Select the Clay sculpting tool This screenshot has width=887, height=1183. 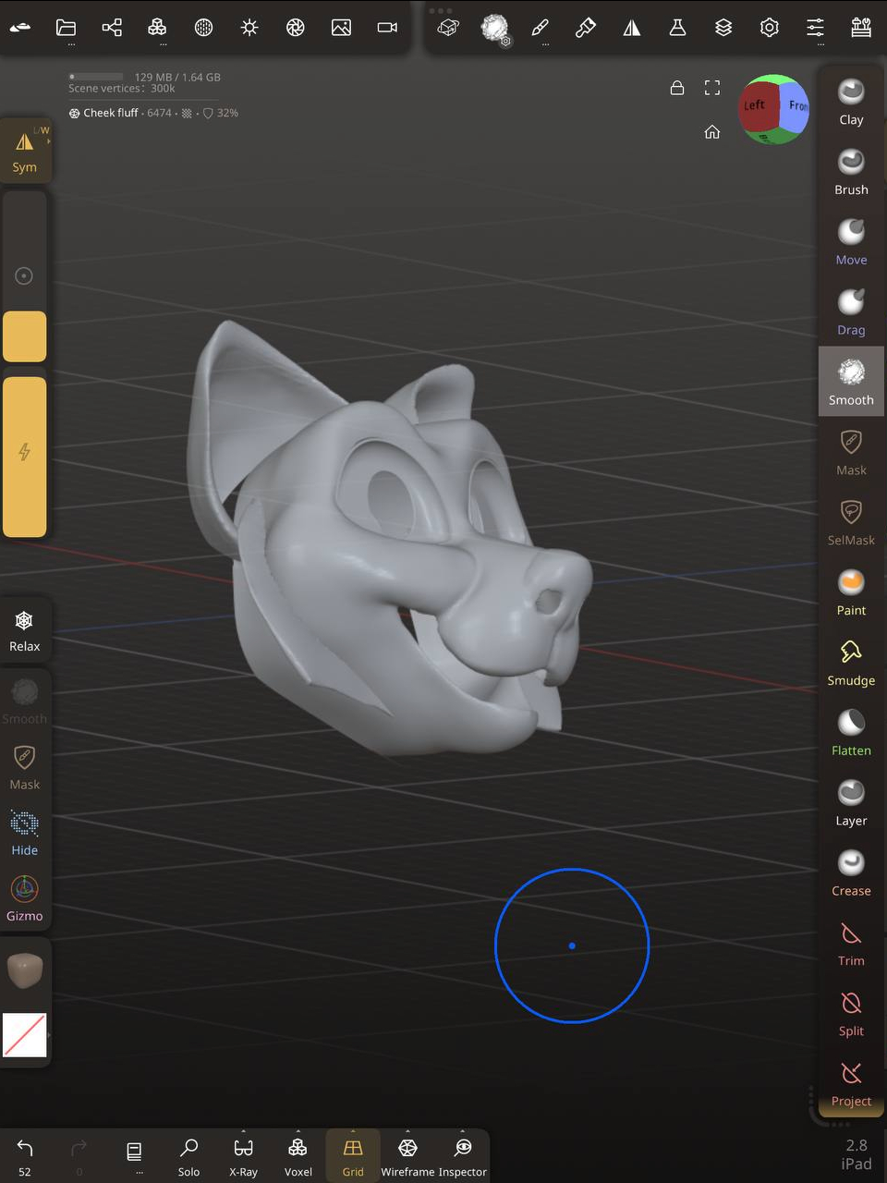[851, 102]
